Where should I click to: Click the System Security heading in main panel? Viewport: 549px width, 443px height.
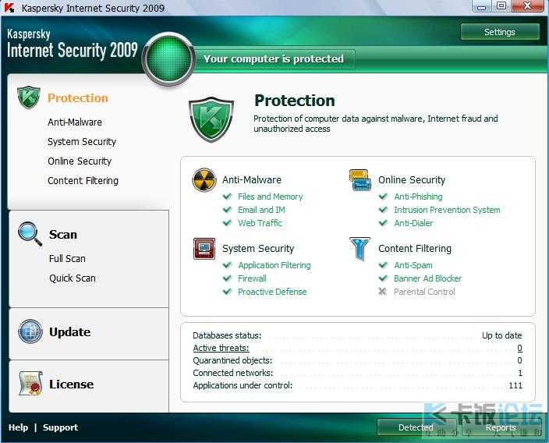tap(258, 248)
